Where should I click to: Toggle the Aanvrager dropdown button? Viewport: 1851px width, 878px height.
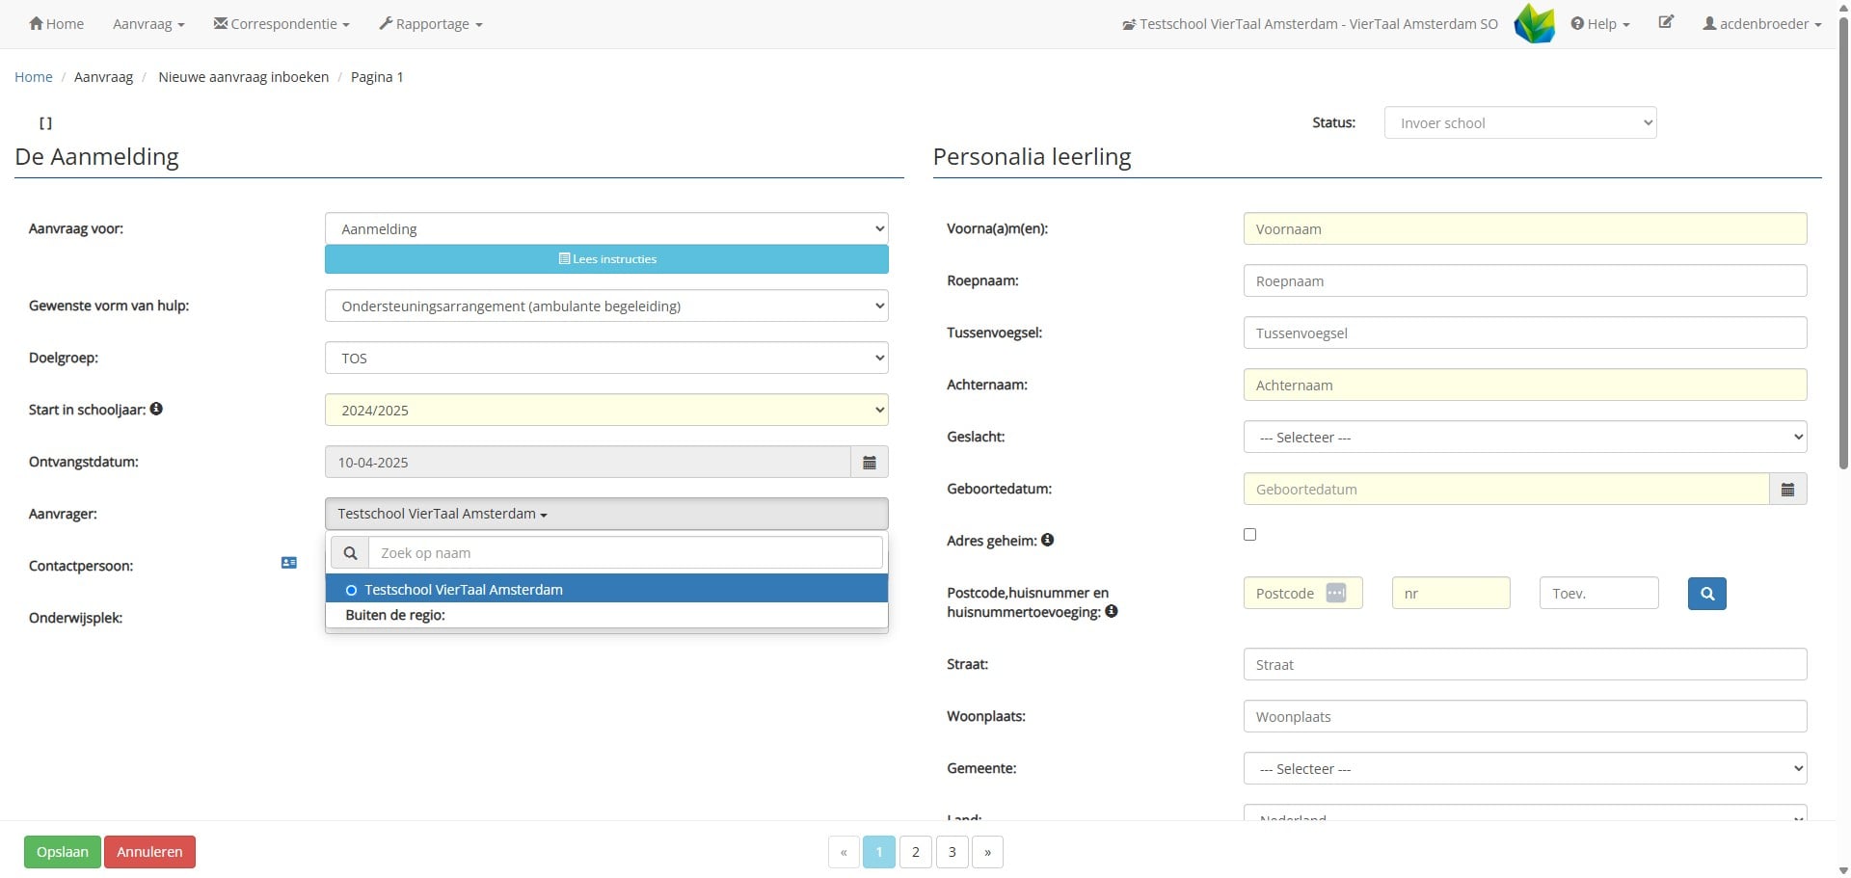[x=606, y=514]
